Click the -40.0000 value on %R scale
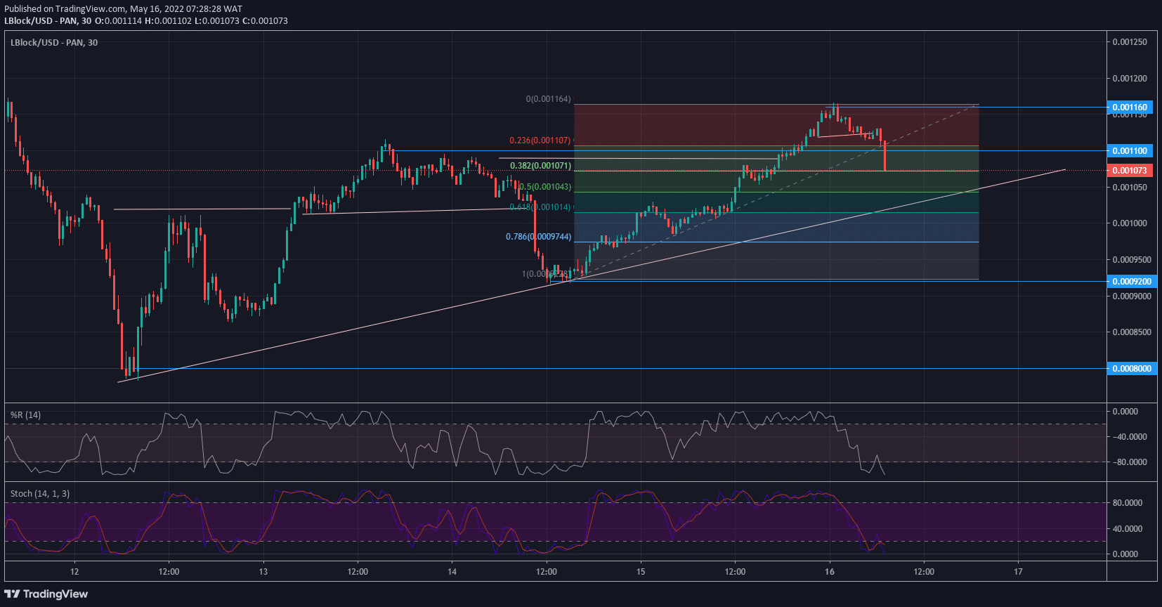The width and height of the screenshot is (1162, 607). pos(1129,437)
